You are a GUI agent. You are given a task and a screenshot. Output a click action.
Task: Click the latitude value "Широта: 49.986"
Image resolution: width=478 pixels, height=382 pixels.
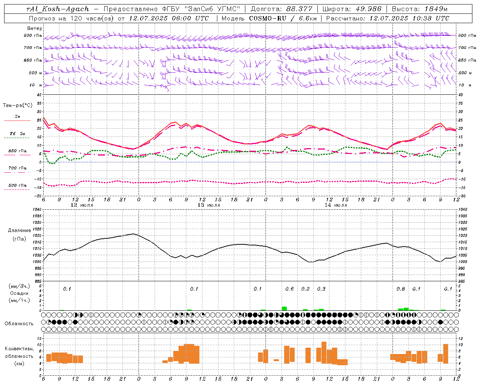[352, 9]
